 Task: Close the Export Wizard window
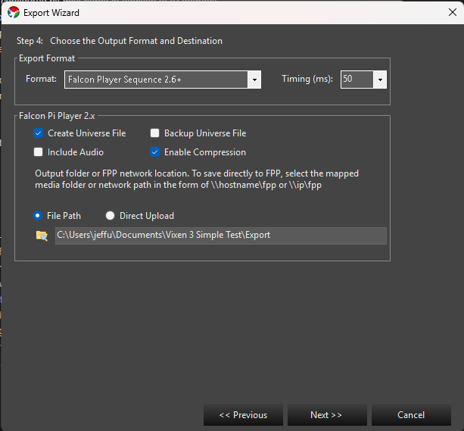tap(452, 12)
